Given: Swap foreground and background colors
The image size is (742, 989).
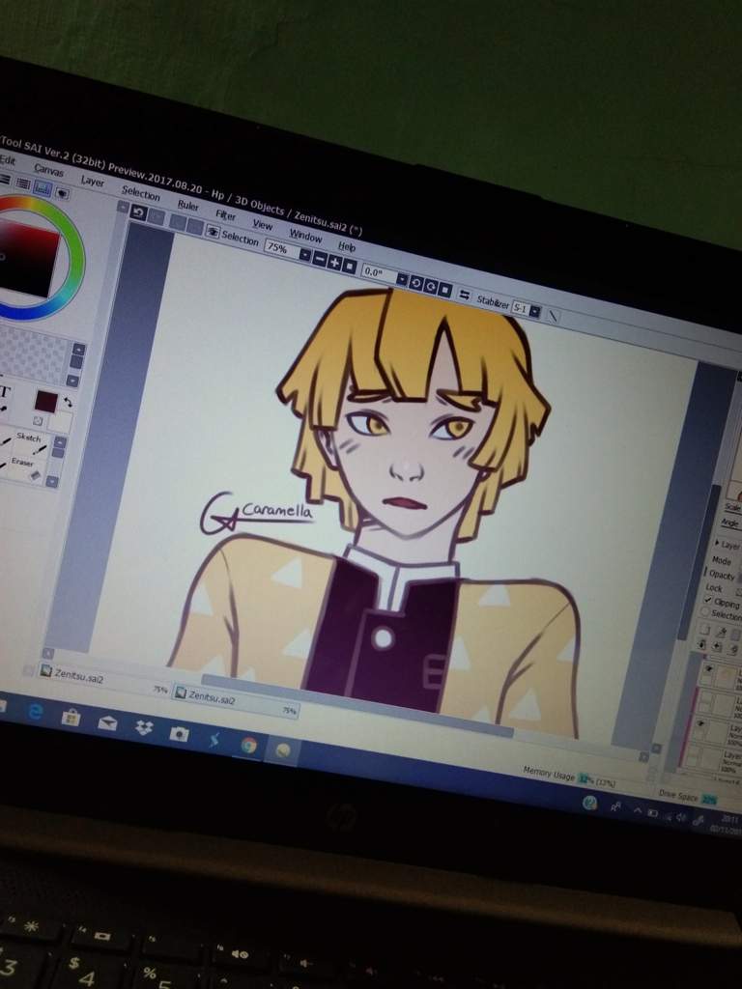Looking at the screenshot, I should 67,401.
